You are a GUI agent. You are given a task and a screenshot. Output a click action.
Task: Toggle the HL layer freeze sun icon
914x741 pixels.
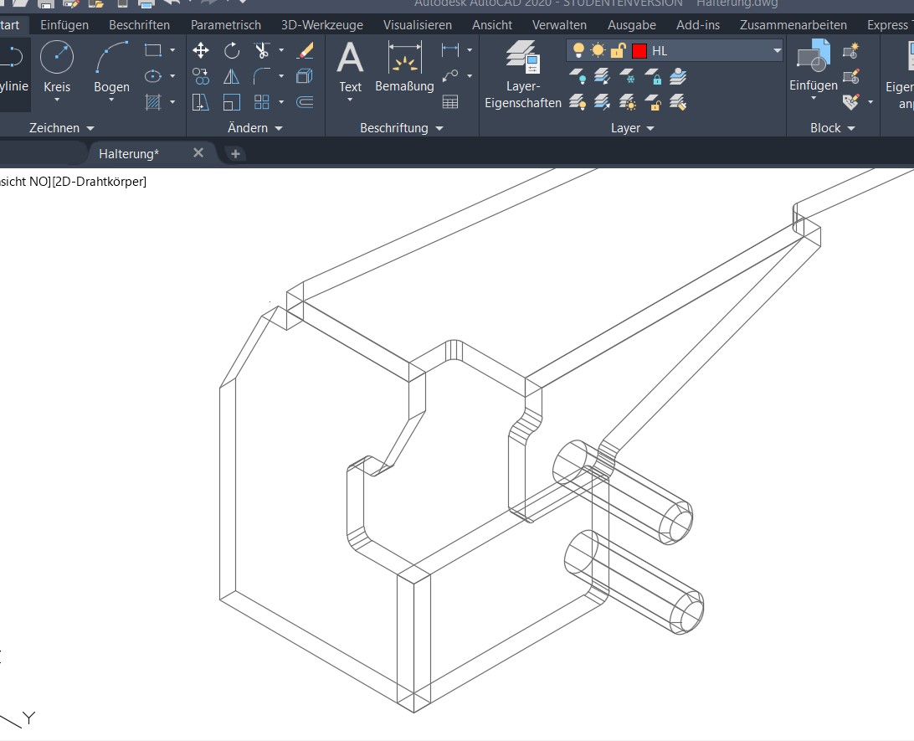point(598,51)
